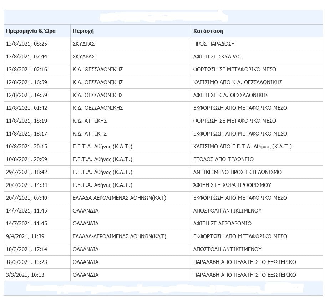This screenshot has width=325, height=306.
Task: Click the Ημερομηνία & Ώρα column header
Action: tap(31, 31)
